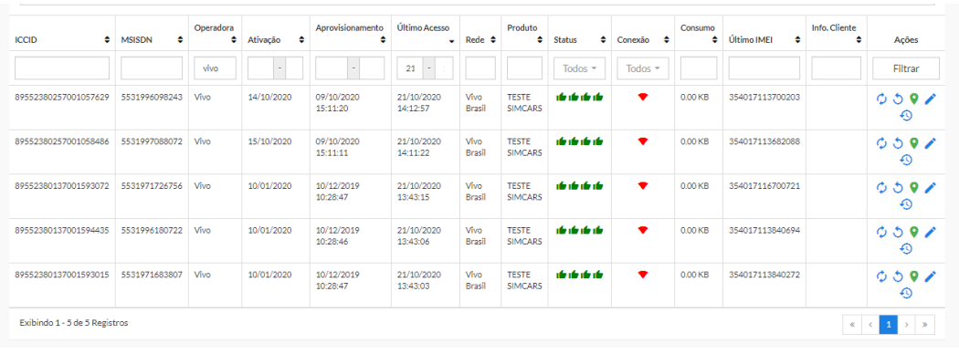Click text Exibindo 1 - 5 de 5 Registros
This screenshot has width=959, height=354.
click(74, 322)
